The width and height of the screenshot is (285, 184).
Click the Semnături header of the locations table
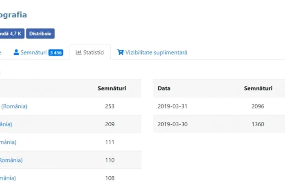112,88
